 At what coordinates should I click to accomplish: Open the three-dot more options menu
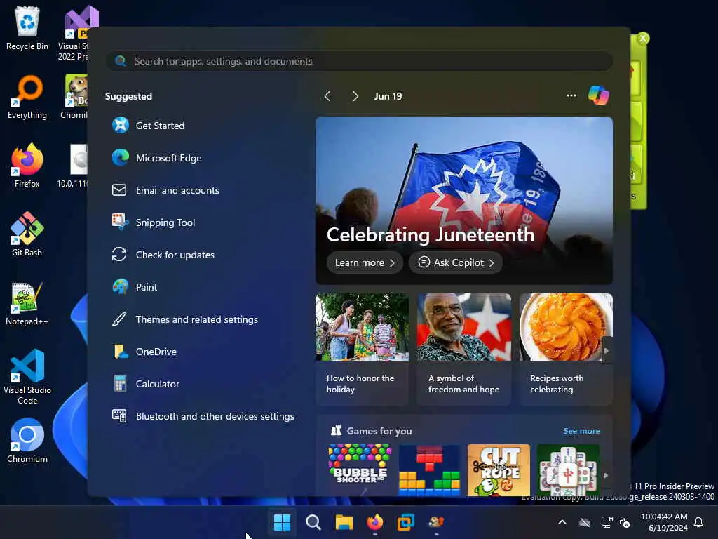(571, 95)
